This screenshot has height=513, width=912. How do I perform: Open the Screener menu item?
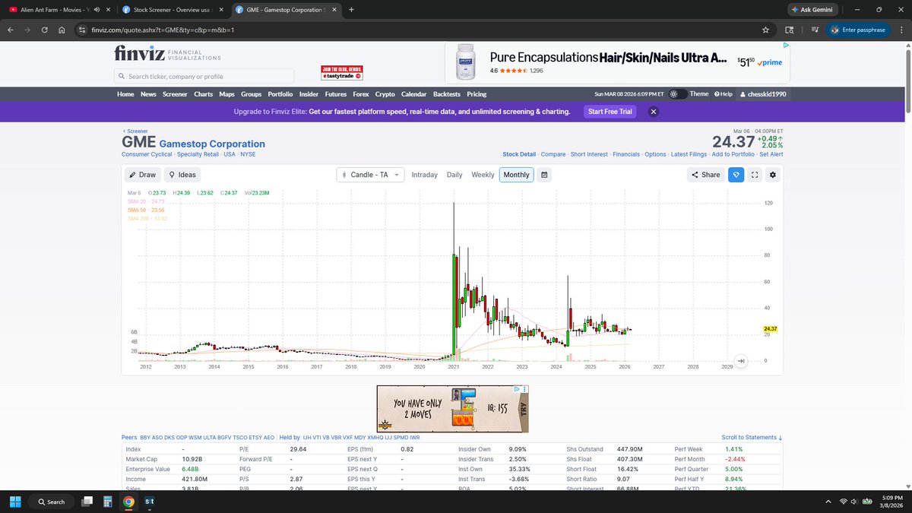click(x=175, y=94)
